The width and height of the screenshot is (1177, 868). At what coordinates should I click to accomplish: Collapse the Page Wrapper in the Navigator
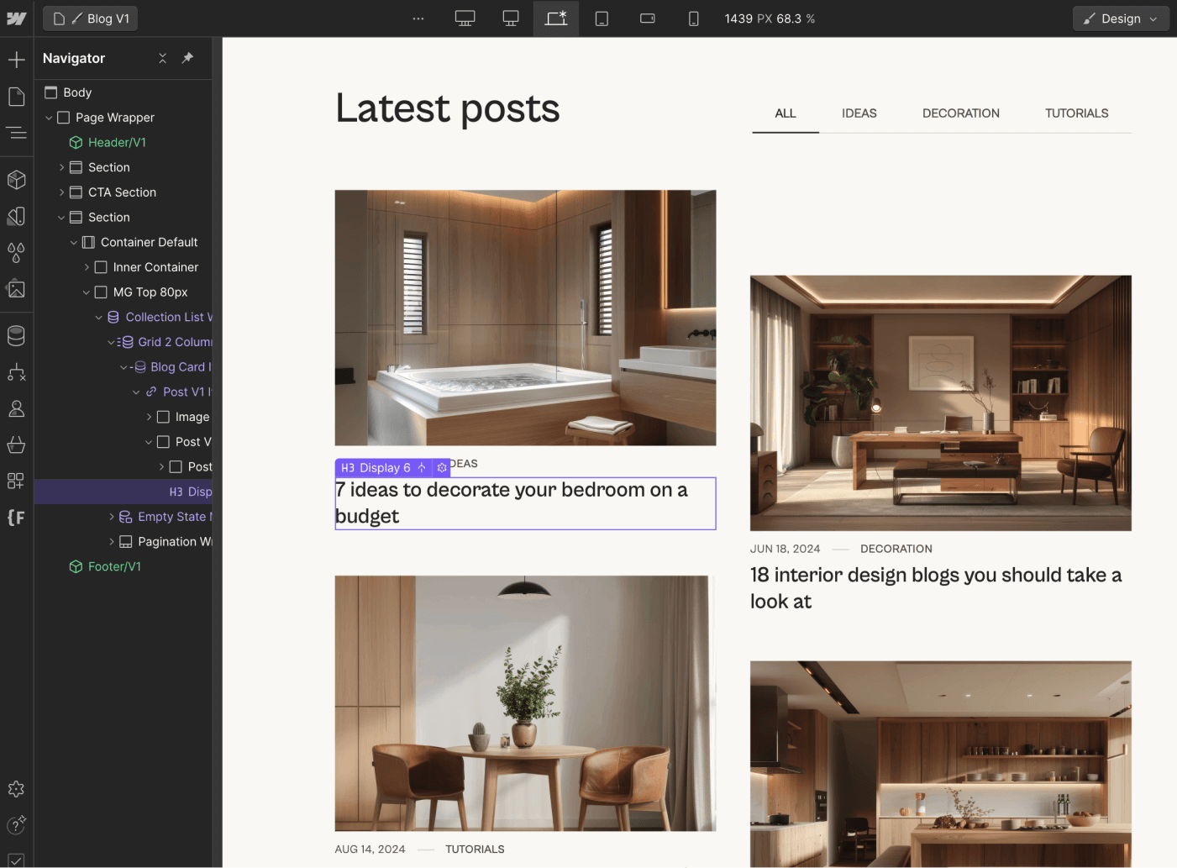pyautogui.click(x=46, y=117)
